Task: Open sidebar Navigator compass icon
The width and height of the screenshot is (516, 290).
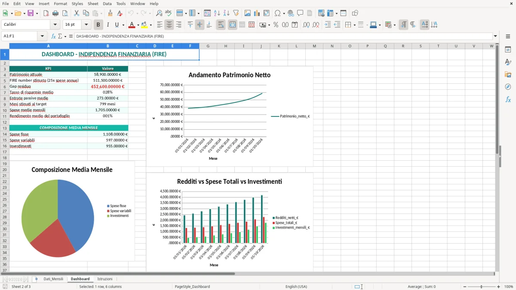Action: [x=508, y=87]
